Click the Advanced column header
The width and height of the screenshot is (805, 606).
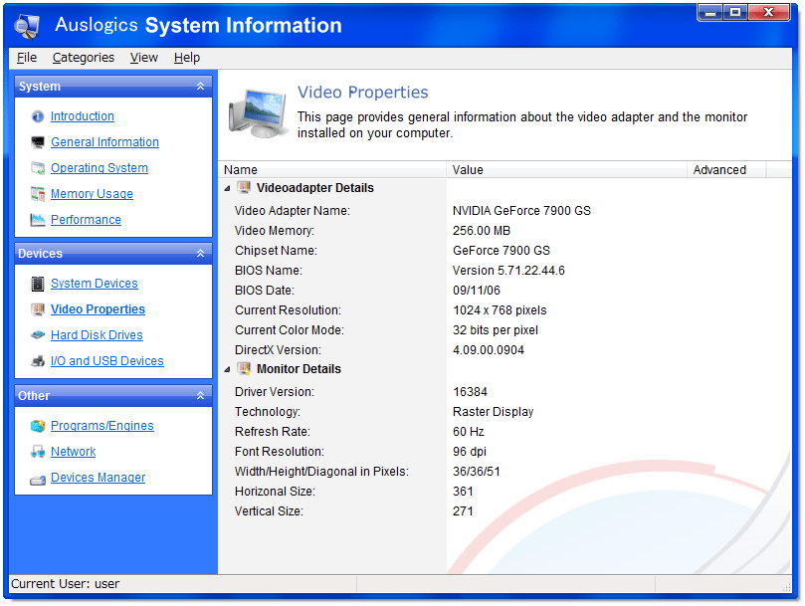tap(726, 170)
